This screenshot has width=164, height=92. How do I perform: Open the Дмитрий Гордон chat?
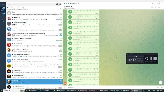pos(34,87)
